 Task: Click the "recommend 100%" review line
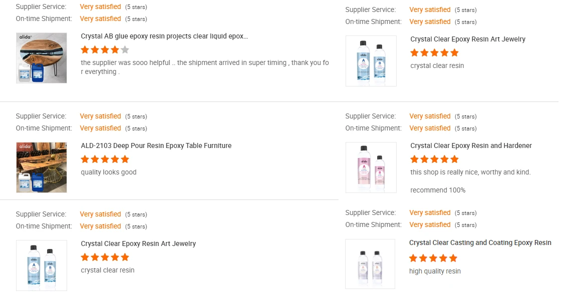(438, 190)
